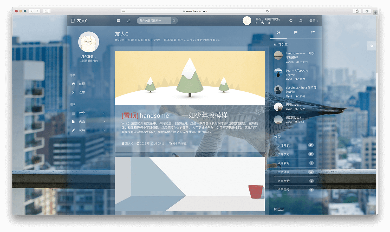Image resolution: width=390 pixels, height=232 pixels.
Task: Open the notification bell icon
Action: tap(301, 21)
